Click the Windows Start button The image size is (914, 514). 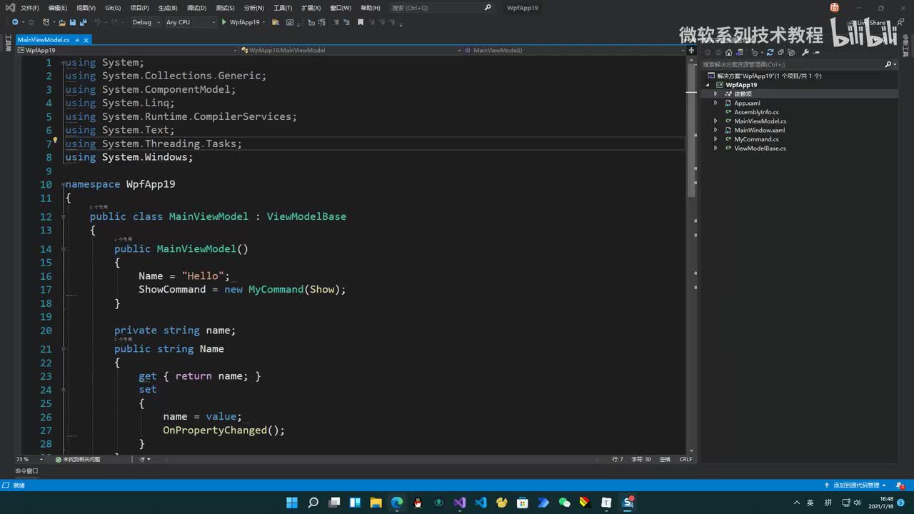click(292, 503)
